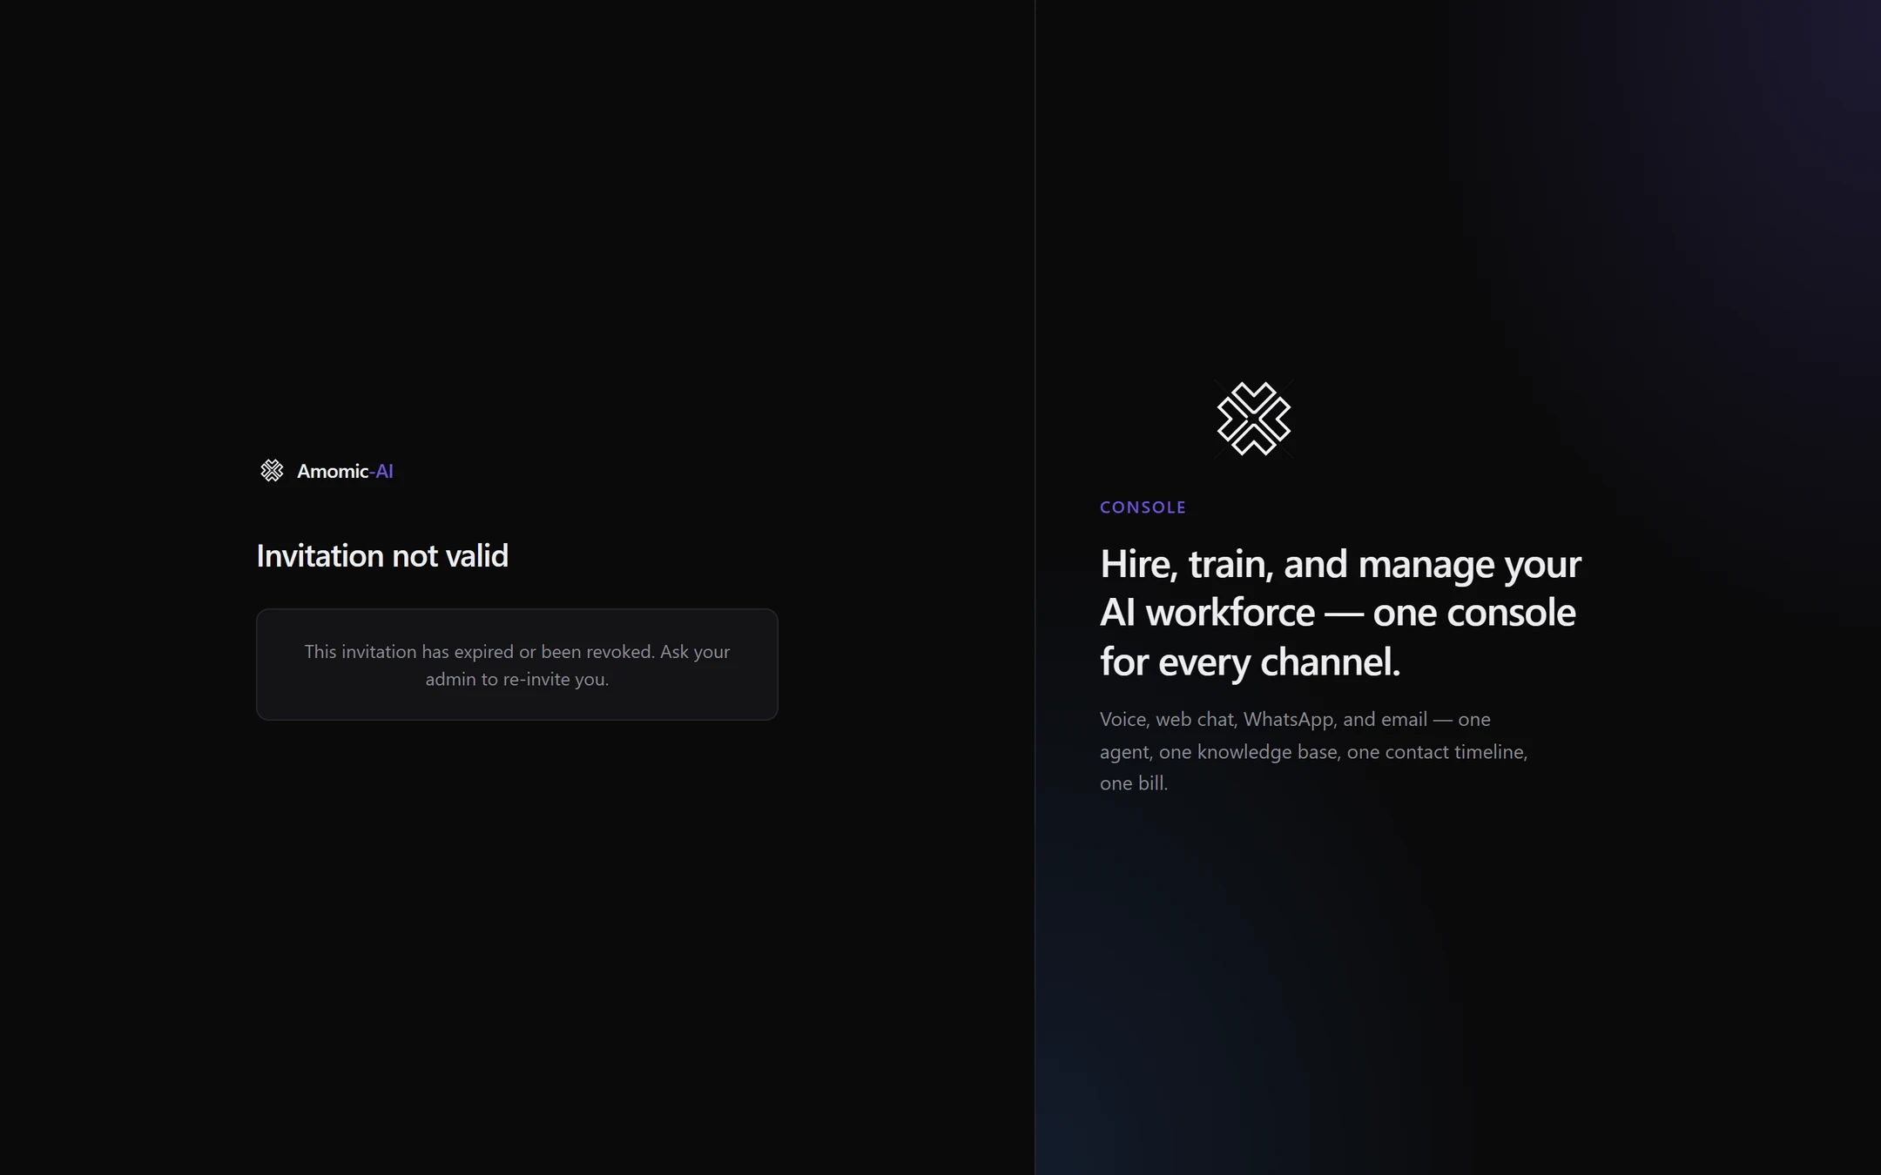Click the purple CONSOLE label
The height and width of the screenshot is (1175, 1881).
[x=1143, y=507]
